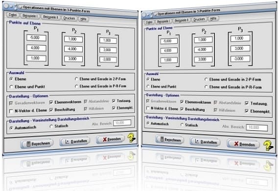Toggle Textausg. checkbox in left window
Image resolution: width=279 pixels, height=191 pixels.
point(122,101)
